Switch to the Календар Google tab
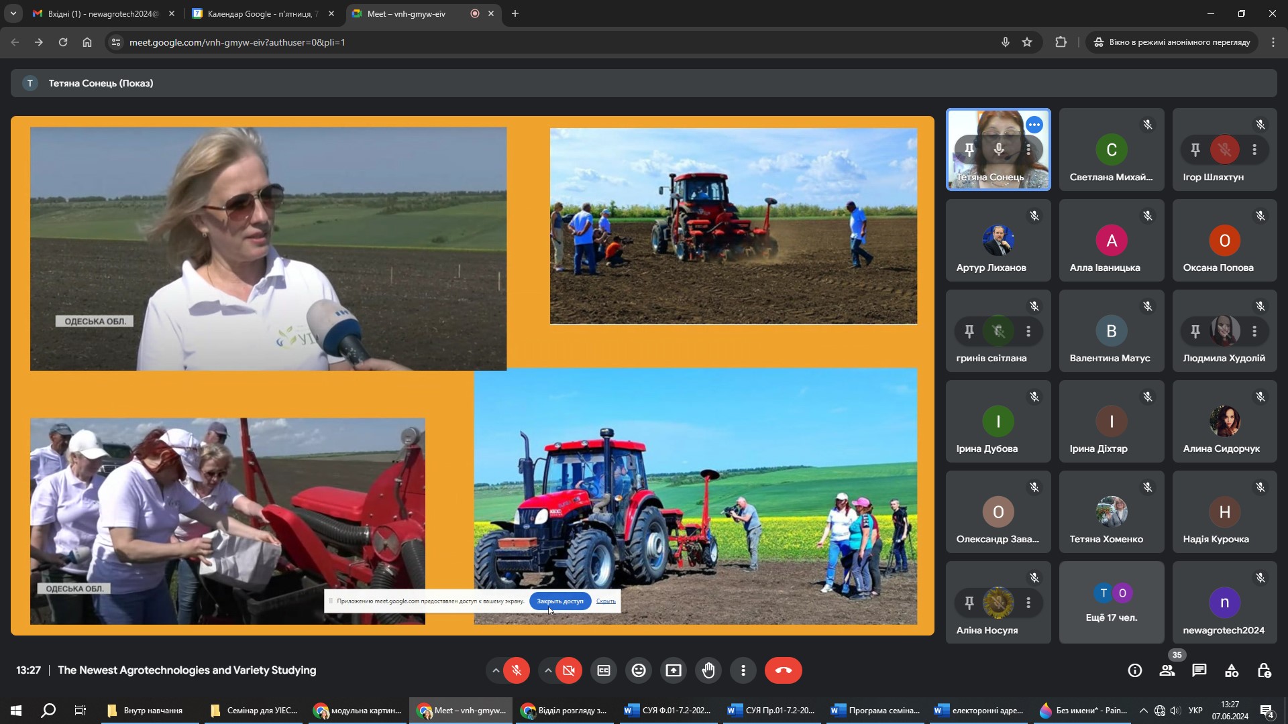 (x=262, y=13)
